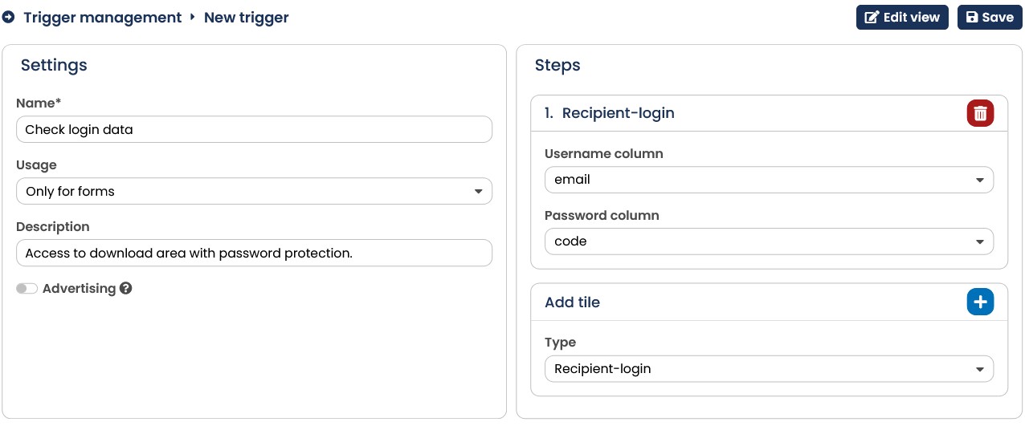The width and height of the screenshot is (1025, 426).
Task: Open the Usage dropdown
Action: [254, 191]
